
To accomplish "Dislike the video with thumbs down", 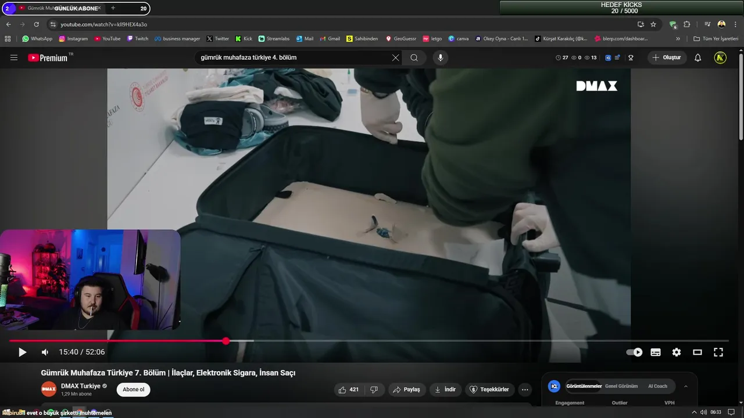I will point(374,390).
